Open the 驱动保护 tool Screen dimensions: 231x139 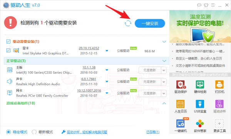pos(181,87)
